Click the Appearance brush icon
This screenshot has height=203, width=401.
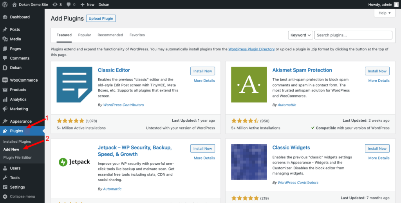pyautogui.click(x=5, y=121)
